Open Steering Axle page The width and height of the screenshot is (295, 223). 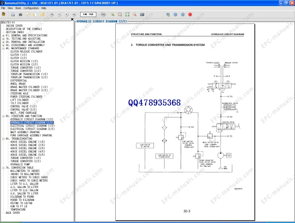[x=19, y=94]
